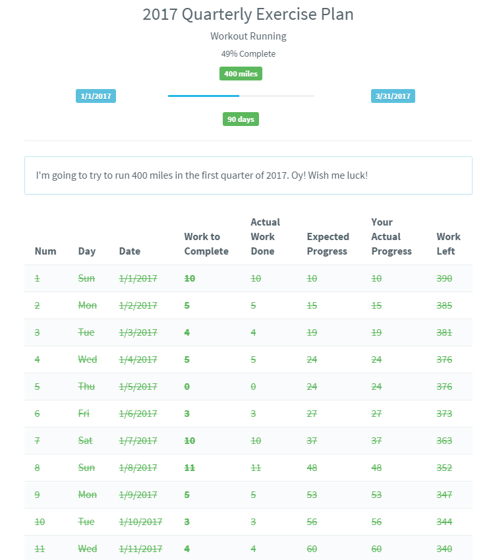491x560 pixels.
Task: Click Work Left value 363
Action: pyautogui.click(x=444, y=441)
